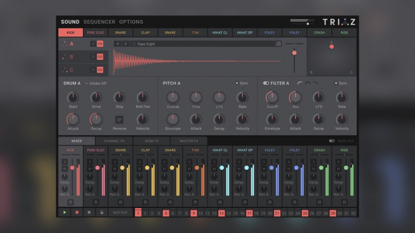Open the Channel FX tab

click(x=114, y=141)
